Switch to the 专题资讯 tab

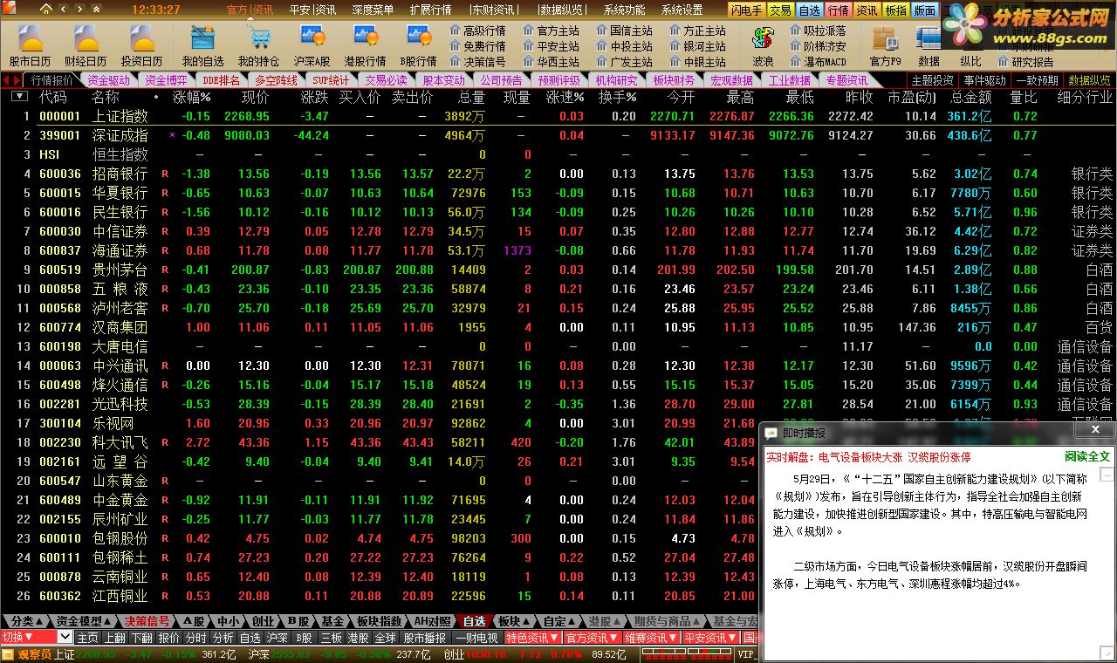pyautogui.click(x=846, y=80)
